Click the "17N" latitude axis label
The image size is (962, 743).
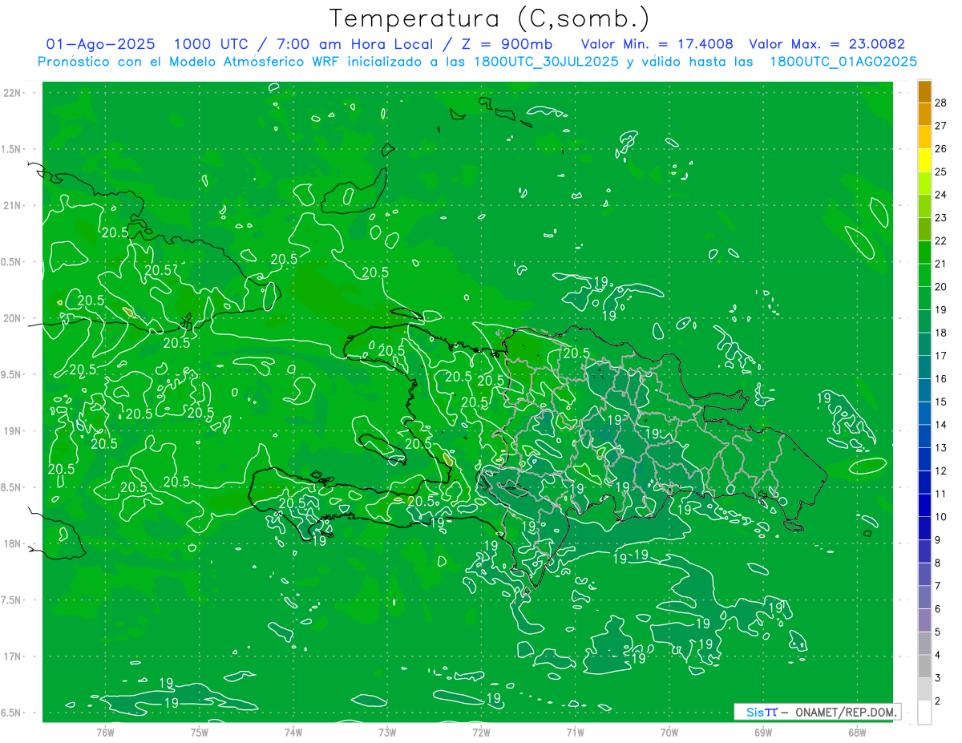(11, 657)
